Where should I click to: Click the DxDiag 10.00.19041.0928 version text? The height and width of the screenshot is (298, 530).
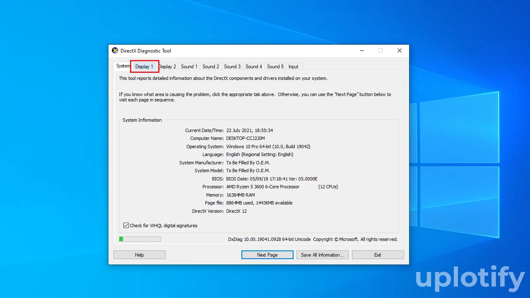(x=269, y=239)
